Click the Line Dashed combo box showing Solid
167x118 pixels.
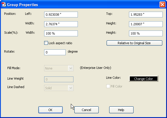point(59,88)
